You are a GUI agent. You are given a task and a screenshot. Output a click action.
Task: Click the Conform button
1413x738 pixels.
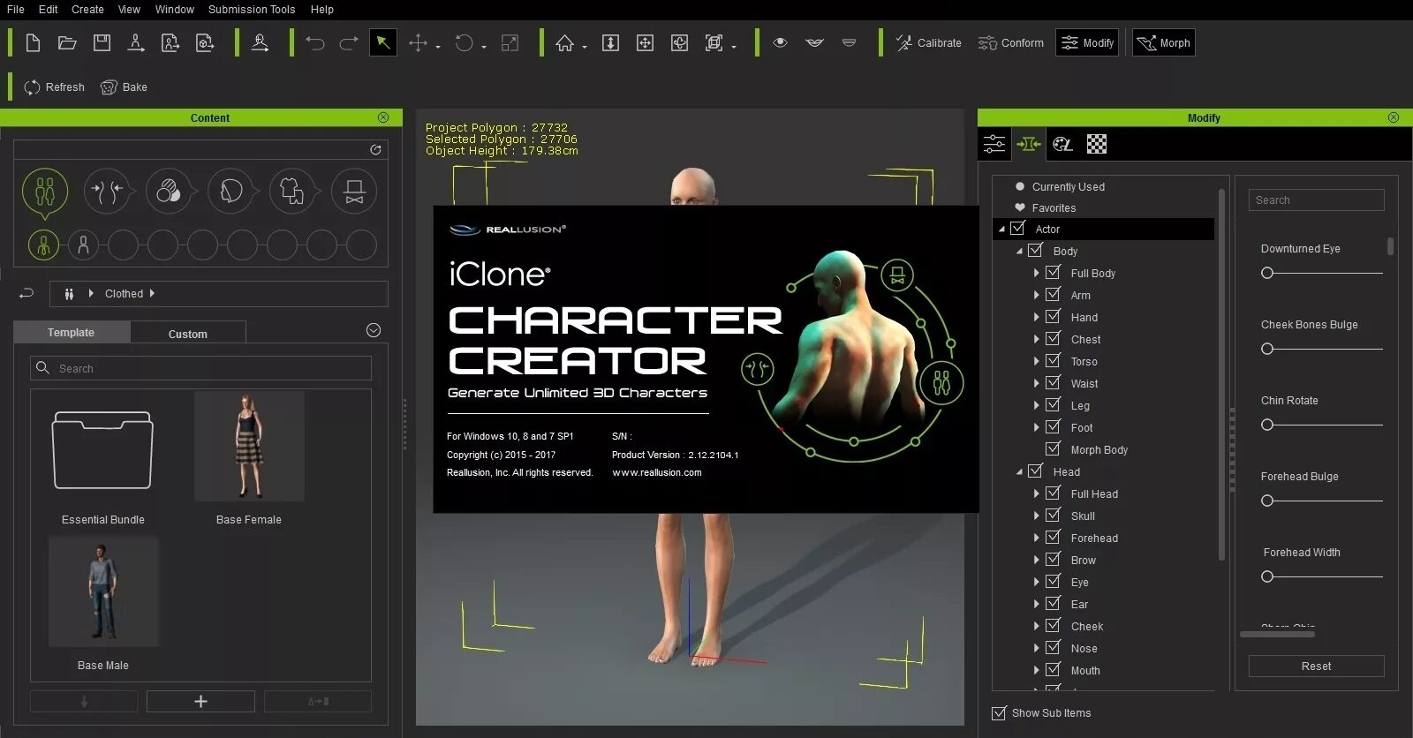[x=1010, y=42]
